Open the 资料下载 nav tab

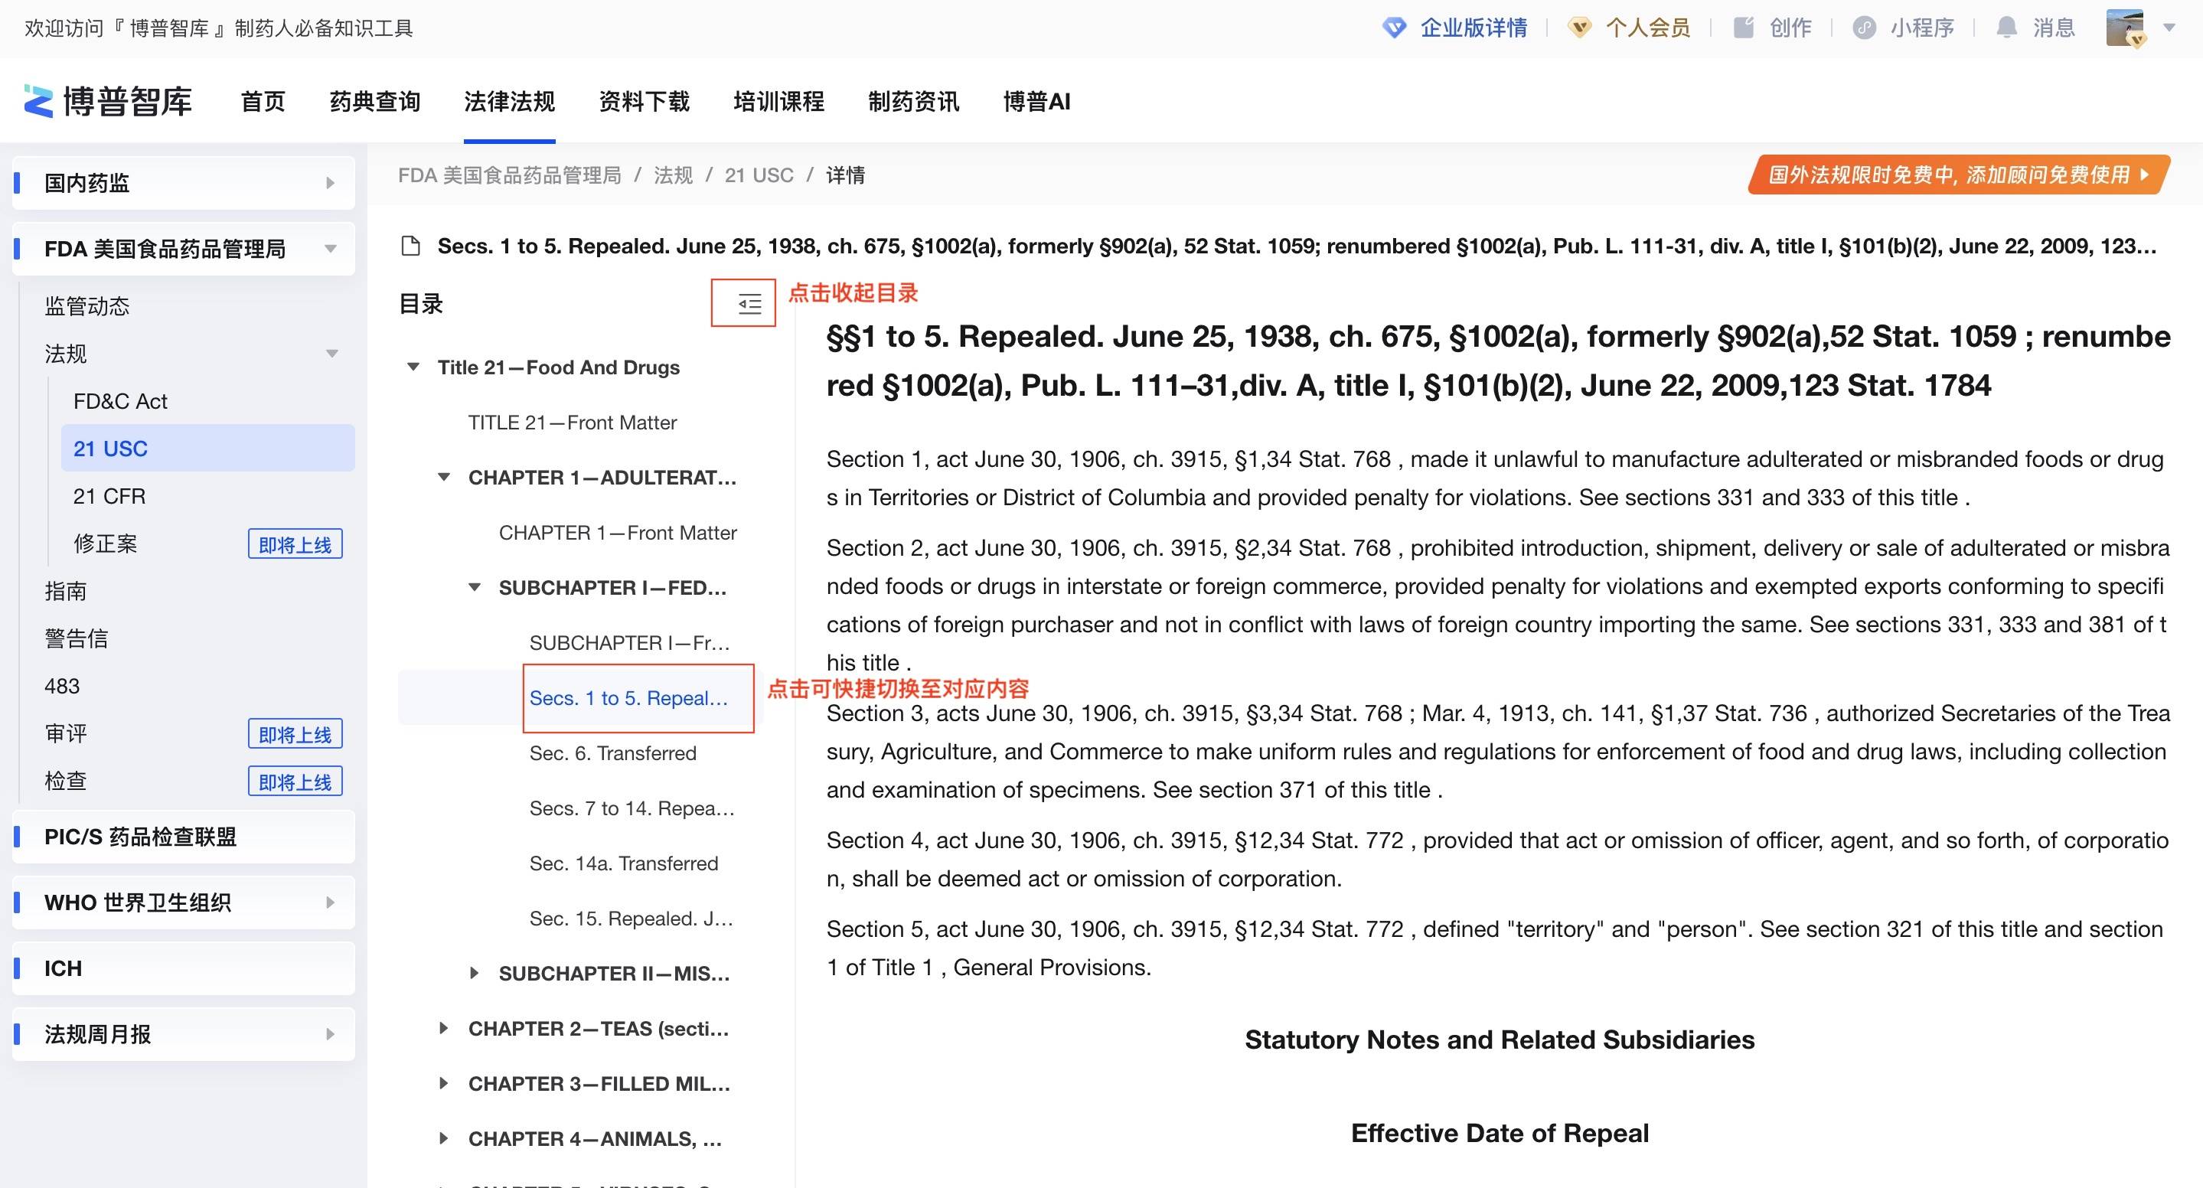[644, 102]
